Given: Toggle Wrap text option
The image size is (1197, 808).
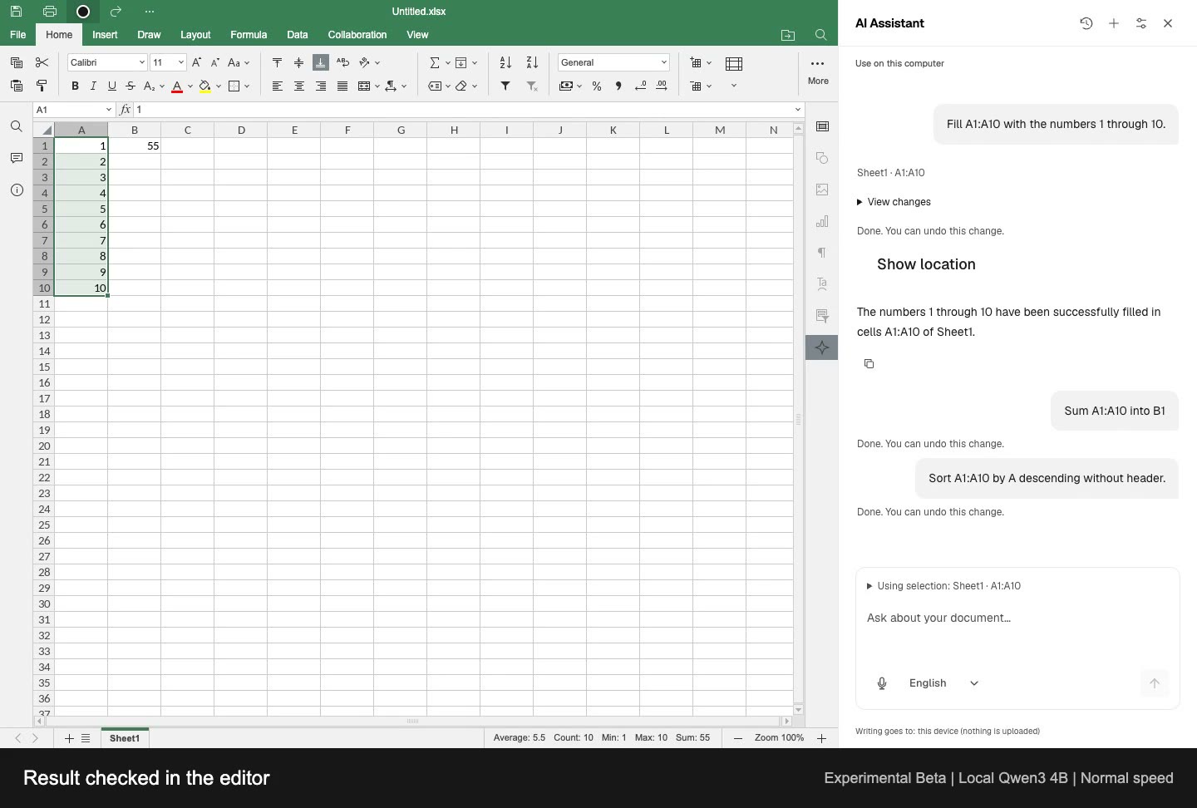Looking at the screenshot, I should (x=342, y=62).
